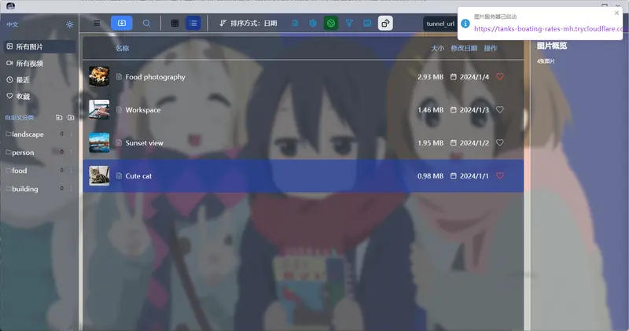629x331 pixels.
Task: Click the white rotate-share icon button
Action: (x=385, y=24)
